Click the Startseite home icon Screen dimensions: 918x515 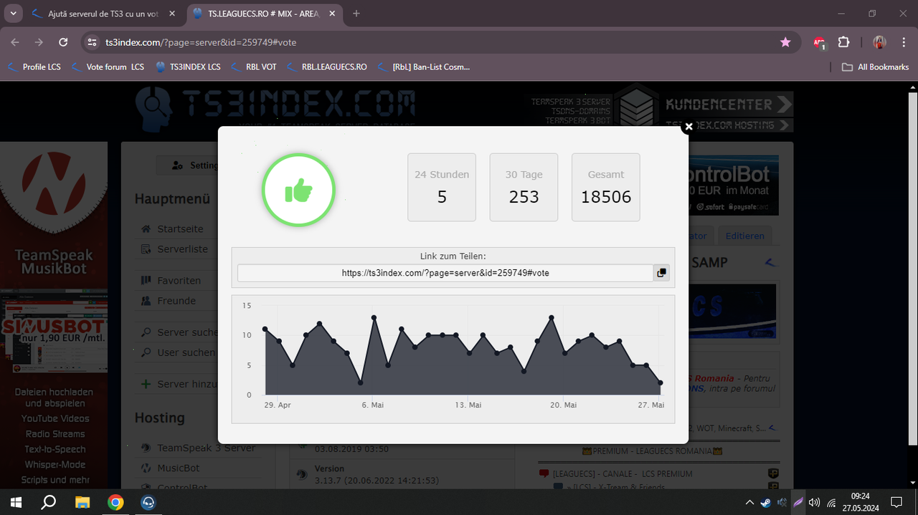point(146,229)
